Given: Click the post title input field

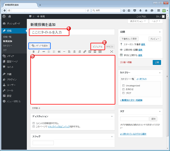Looking at the screenshot, I should [50, 32].
